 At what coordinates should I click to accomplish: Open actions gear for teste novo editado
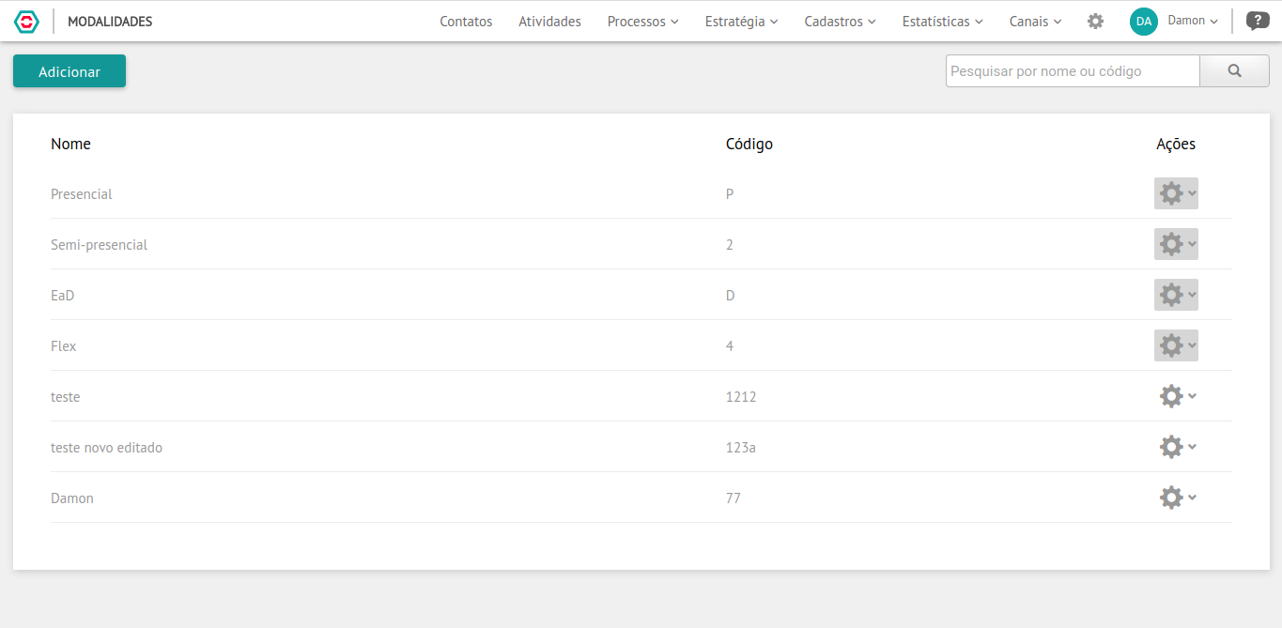pos(1176,447)
